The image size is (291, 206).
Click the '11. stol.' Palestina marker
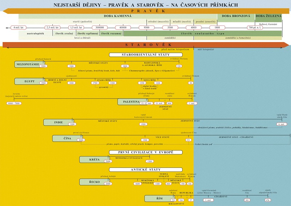159,104
